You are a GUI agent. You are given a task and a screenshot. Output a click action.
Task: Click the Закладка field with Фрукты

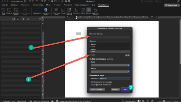pos(115,79)
